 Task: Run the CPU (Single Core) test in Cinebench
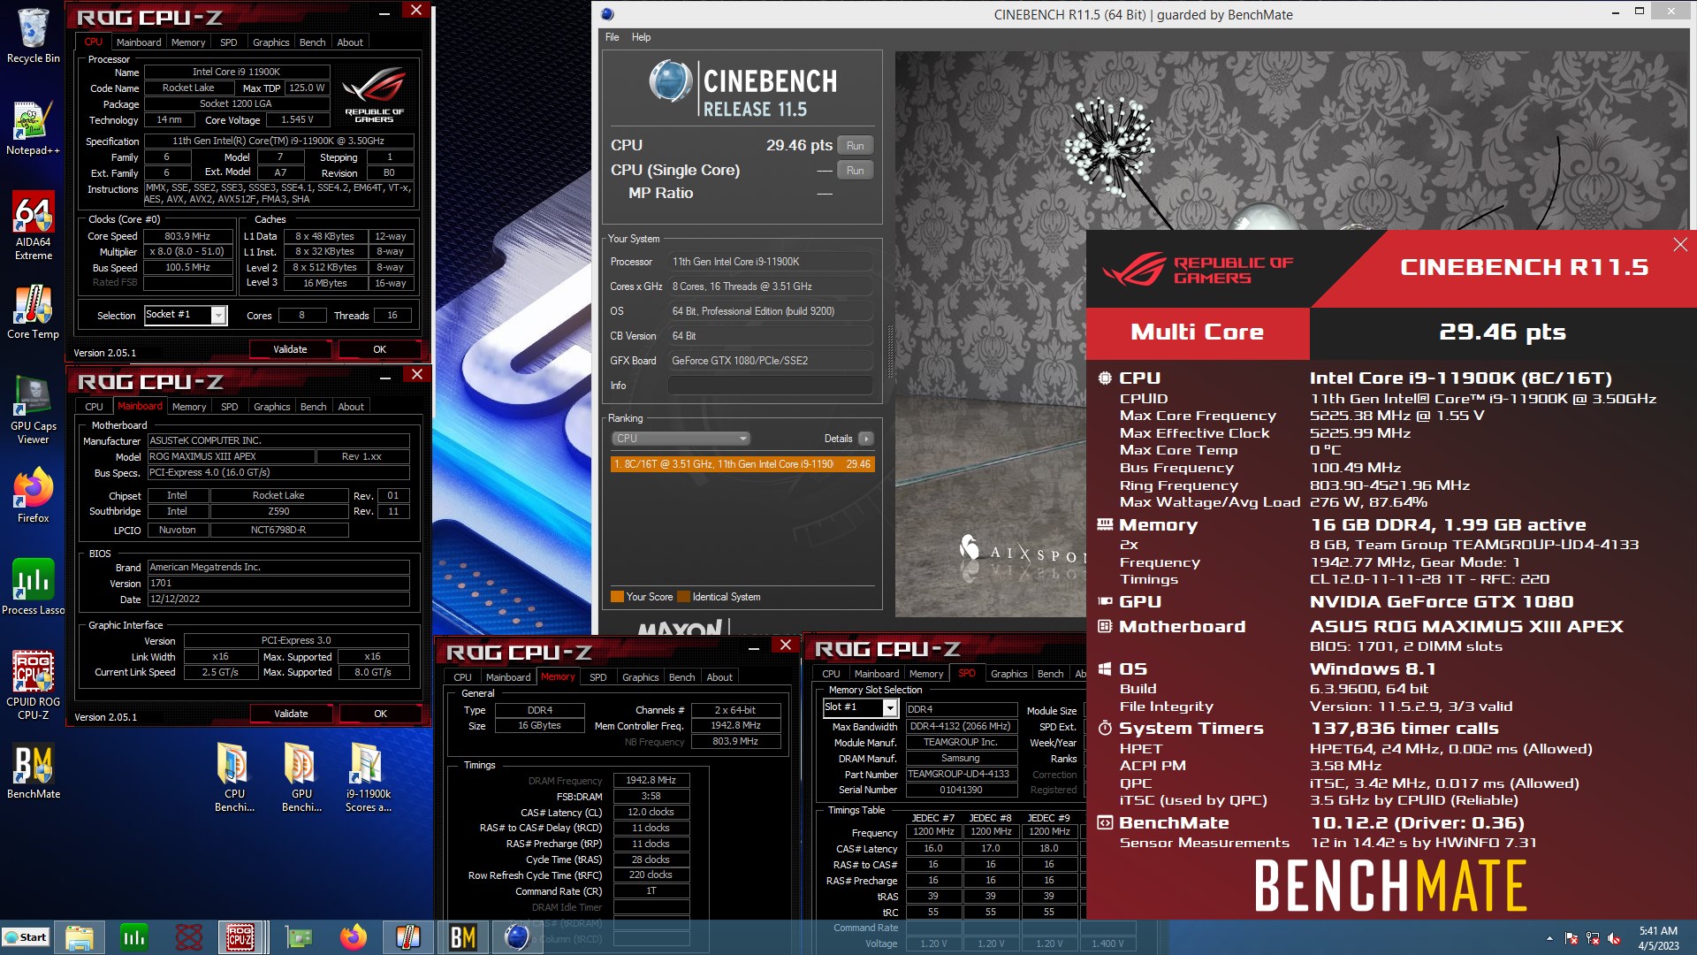(855, 171)
